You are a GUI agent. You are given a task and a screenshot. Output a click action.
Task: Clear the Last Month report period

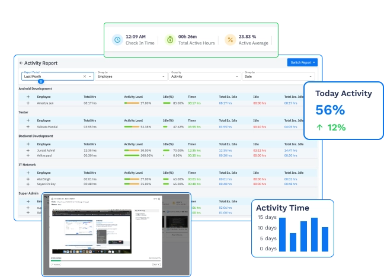click(84, 77)
